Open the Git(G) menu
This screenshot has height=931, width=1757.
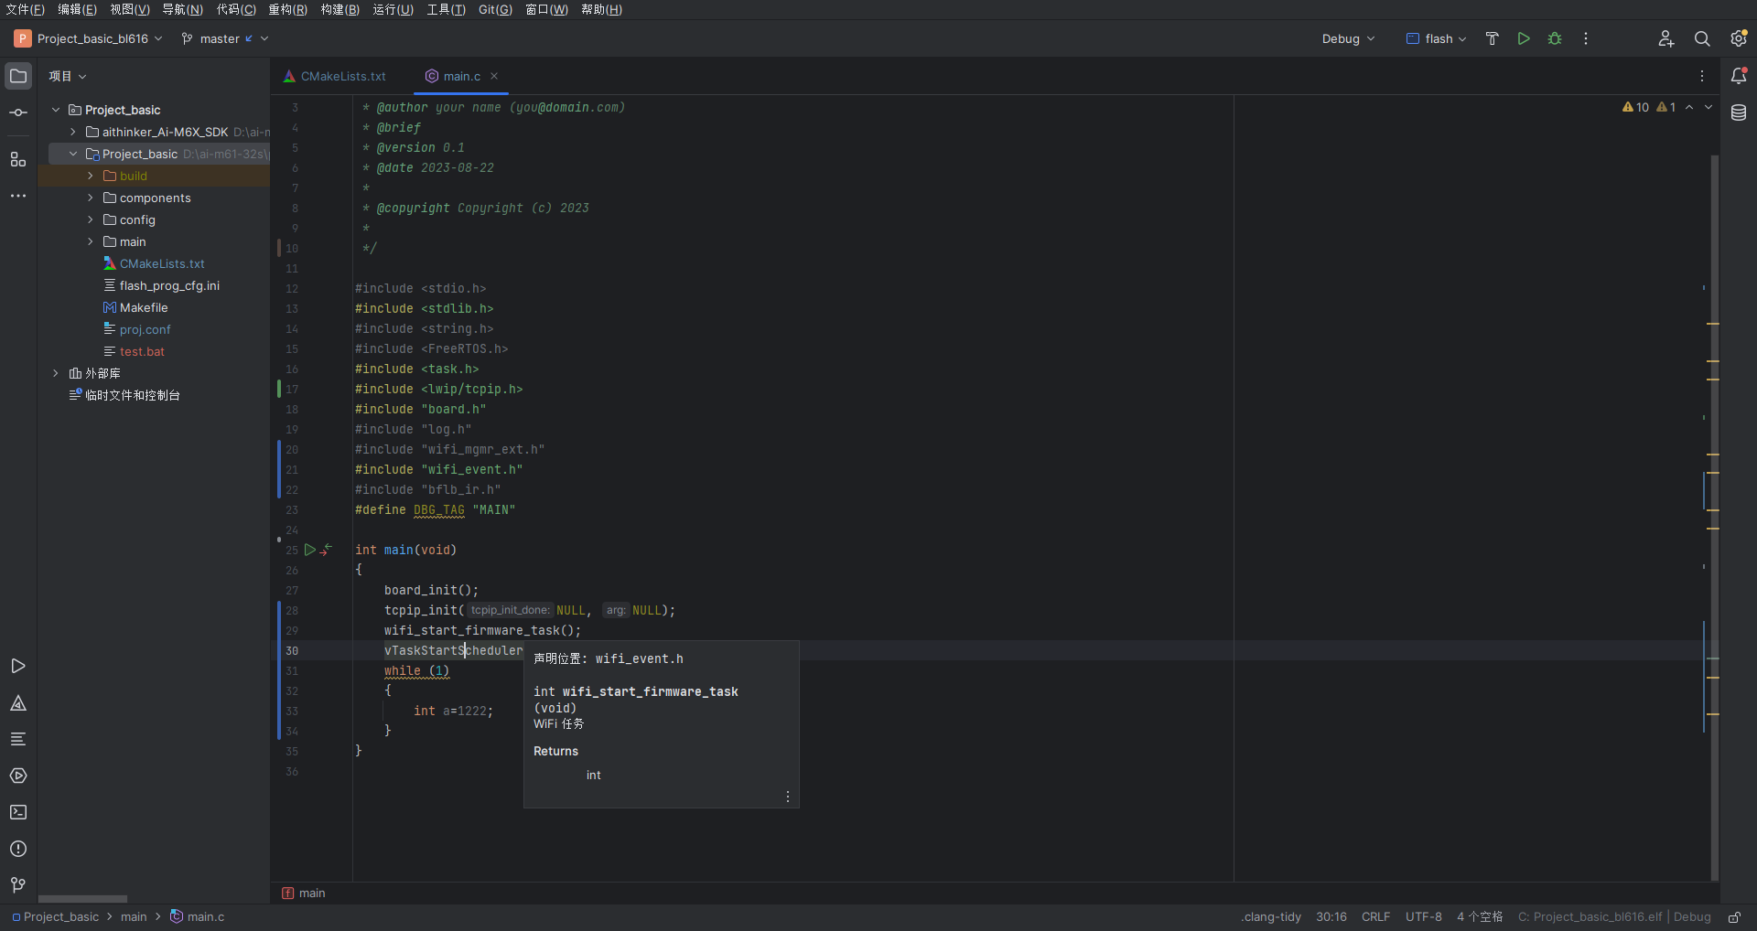[x=495, y=9]
